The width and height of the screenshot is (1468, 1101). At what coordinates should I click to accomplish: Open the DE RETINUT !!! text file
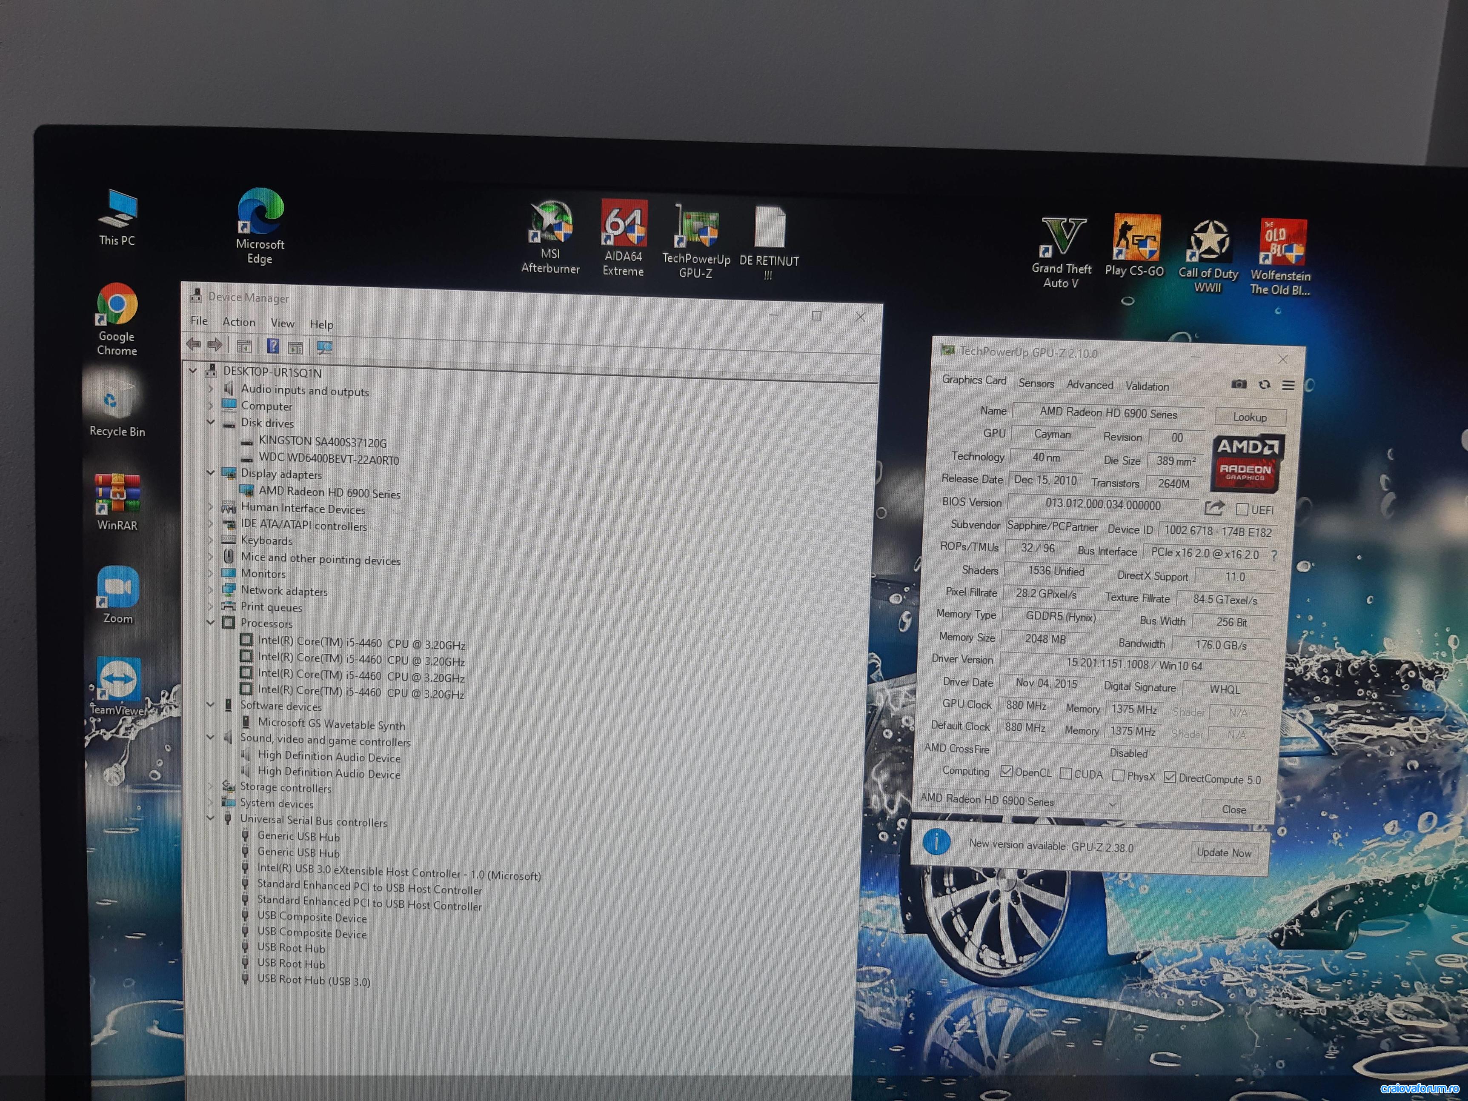pos(769,243)
